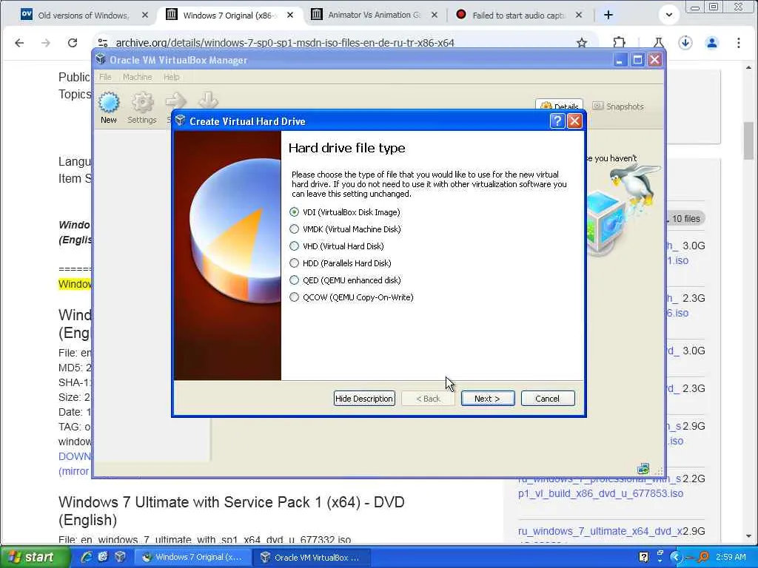This screenshot has height=568, width=758.
Task: Open p1_vl_build_x86_dvd_u_677853.iso link
Action: pyautogui.click(x=600, y=493)
